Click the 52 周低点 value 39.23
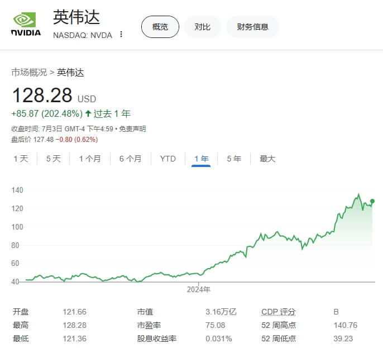Viewport: 383px width, 348px height. tap(343, 339)
